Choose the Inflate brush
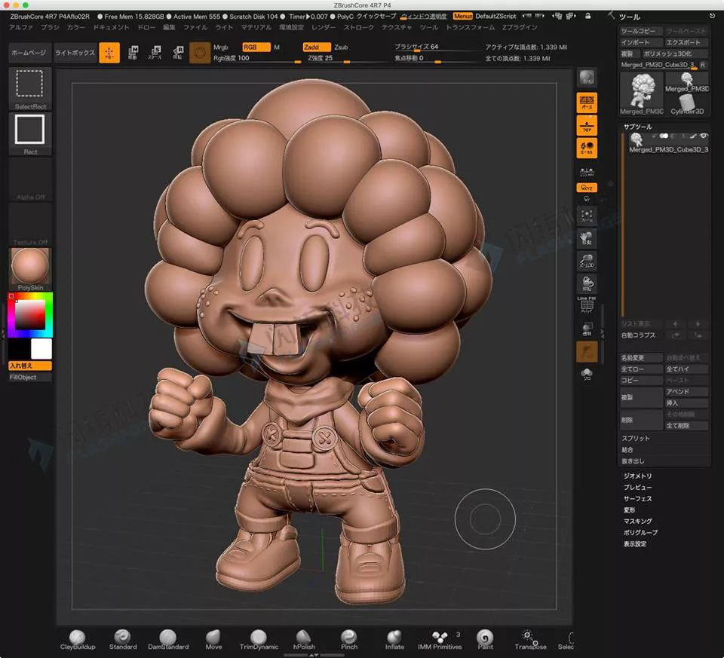 [394, 640]
